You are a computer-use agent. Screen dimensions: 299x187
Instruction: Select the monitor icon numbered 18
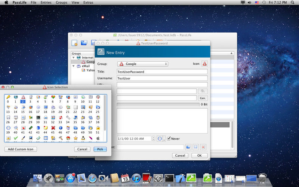point(46,107)
